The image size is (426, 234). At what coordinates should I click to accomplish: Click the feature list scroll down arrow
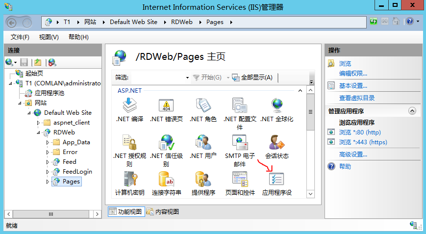point(310,194)
